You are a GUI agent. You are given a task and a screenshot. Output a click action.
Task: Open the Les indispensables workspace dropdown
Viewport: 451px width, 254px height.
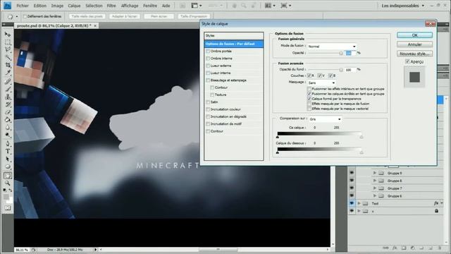click(403, 6)
